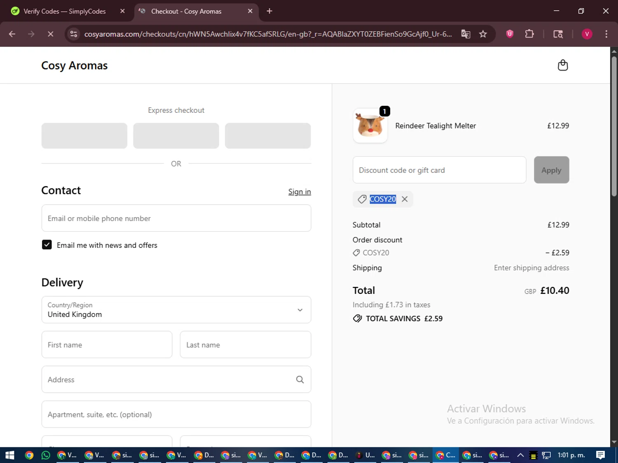The height and width of the screenshot is (463, 618).
Task: Click the tag icon under Order discount
Action: point(356,253)
